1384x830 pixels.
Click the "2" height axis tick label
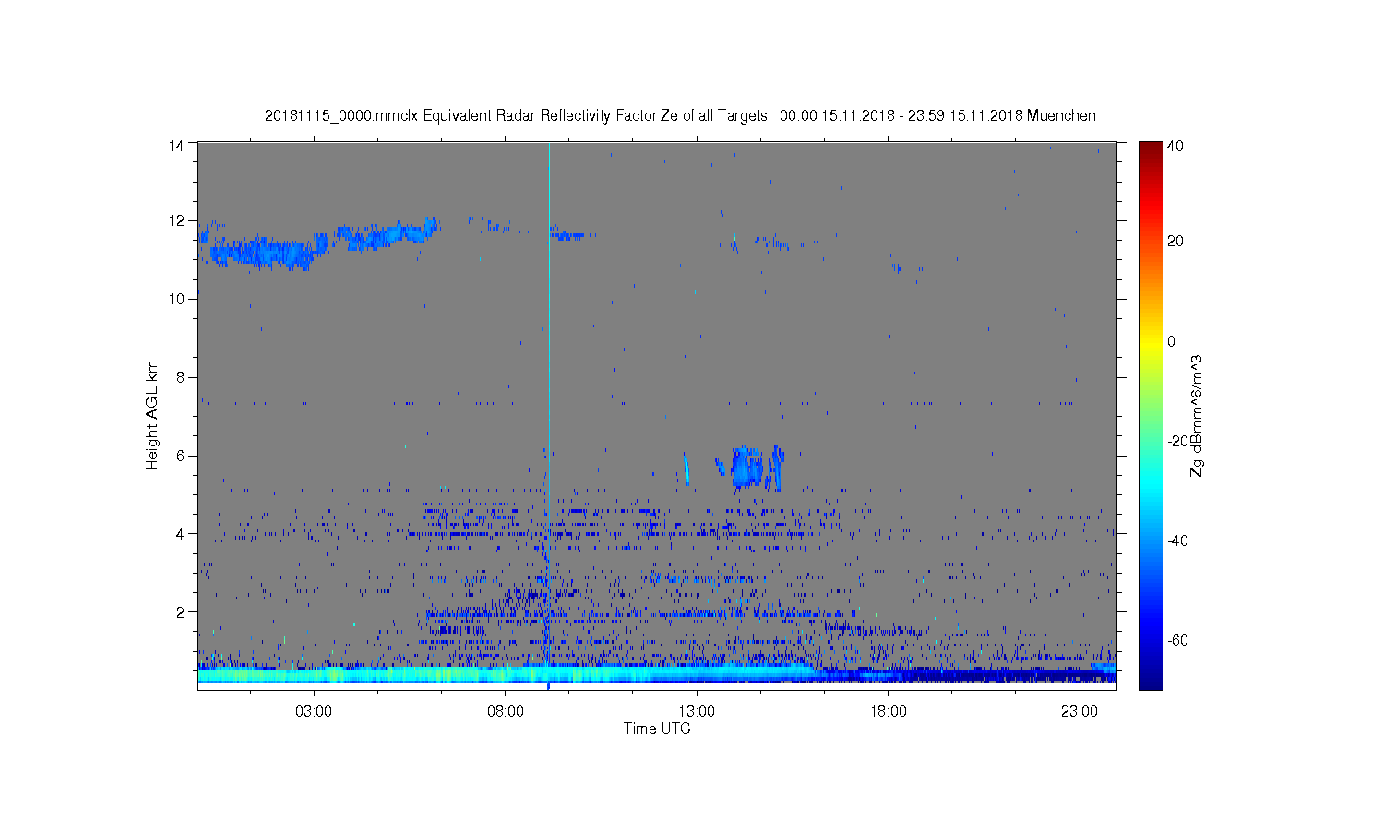(181, 611)
